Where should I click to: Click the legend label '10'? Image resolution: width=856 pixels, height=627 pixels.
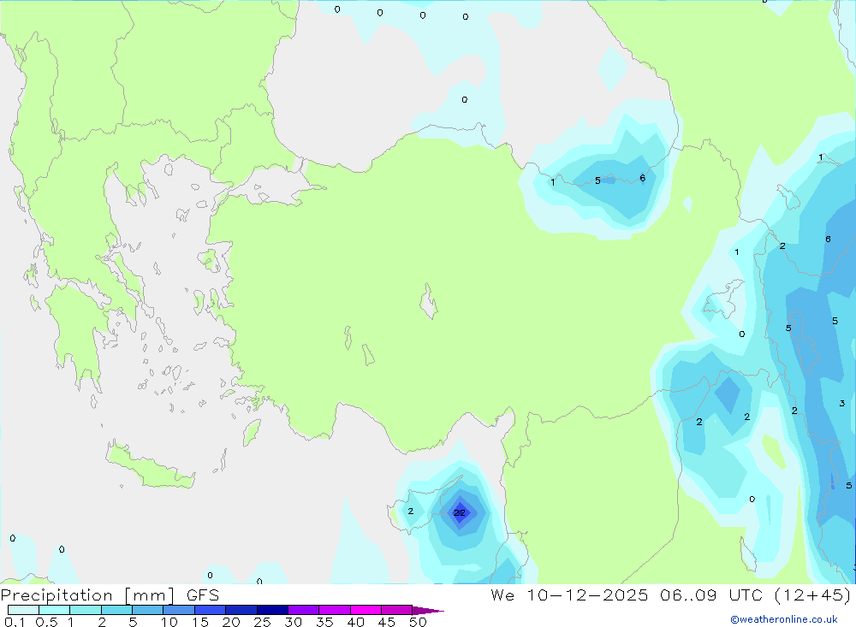[169, 622]
